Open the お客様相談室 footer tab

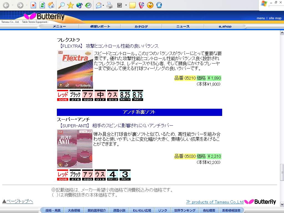(x=231, y=210)
